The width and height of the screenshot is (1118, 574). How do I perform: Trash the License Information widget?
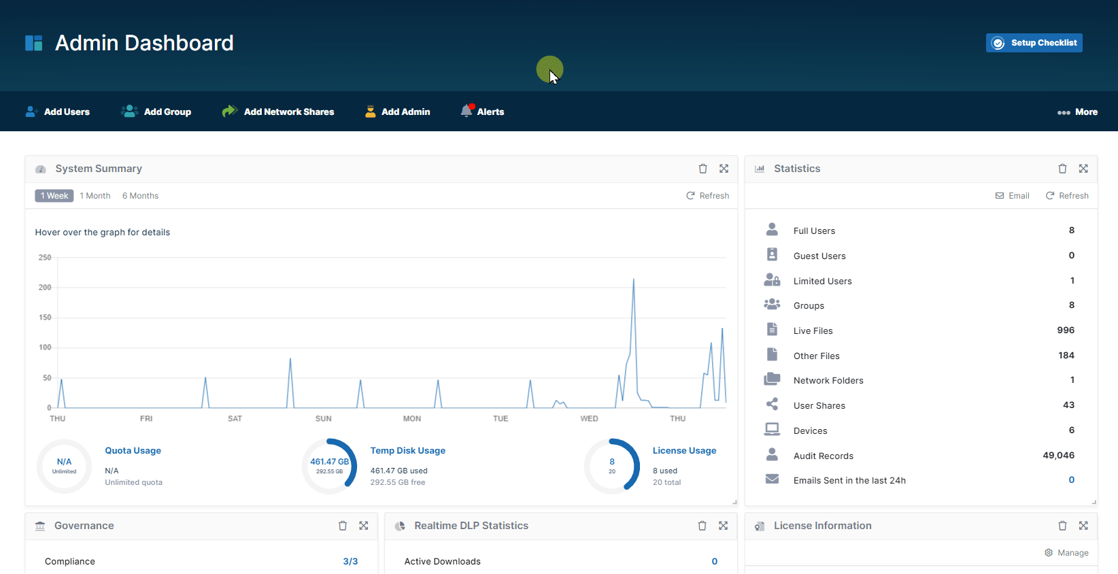1062,526
